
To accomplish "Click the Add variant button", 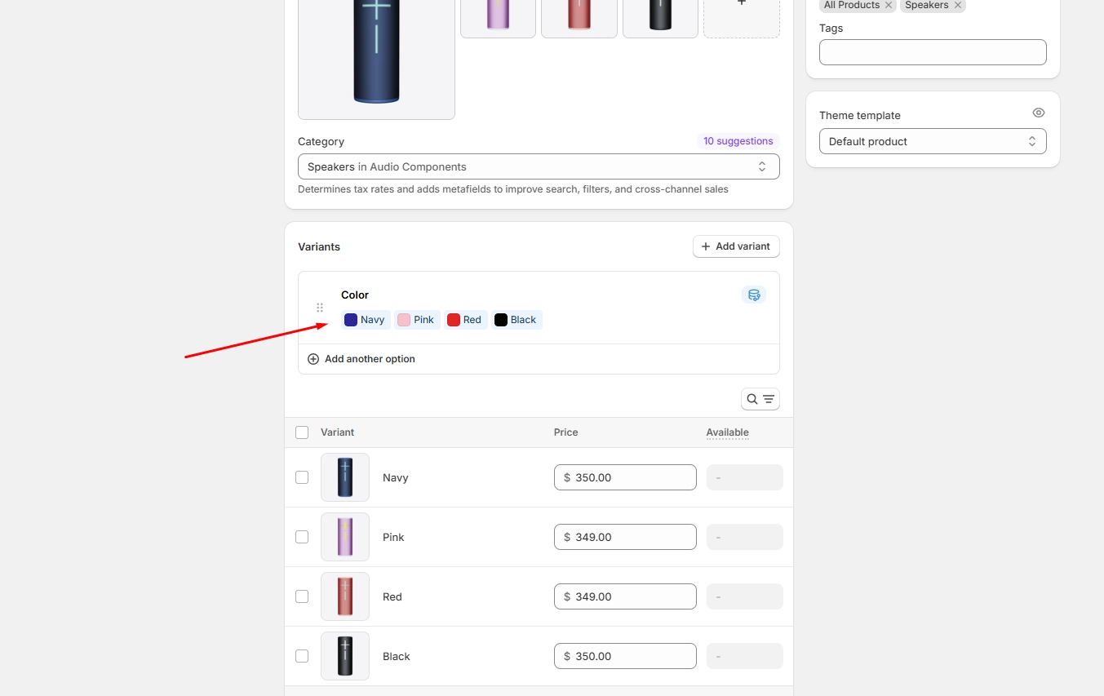I will [x=735, y=246].
